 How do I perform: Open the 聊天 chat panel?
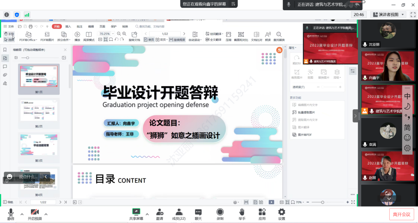[x=198, y=212]
